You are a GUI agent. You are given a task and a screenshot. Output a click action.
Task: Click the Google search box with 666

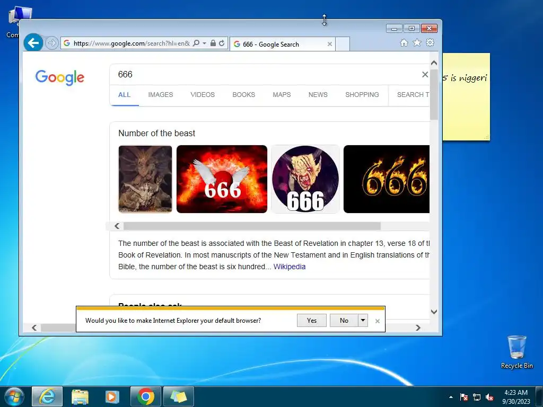pos(263,74)
